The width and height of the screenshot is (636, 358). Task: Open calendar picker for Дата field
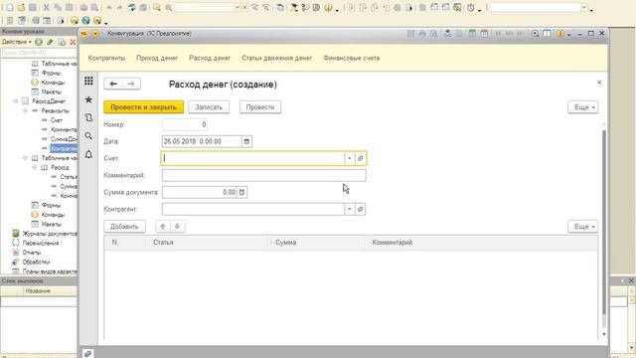(x=246, y=141)
